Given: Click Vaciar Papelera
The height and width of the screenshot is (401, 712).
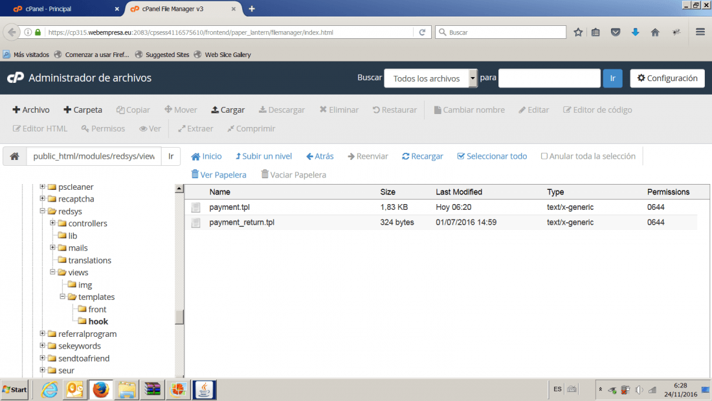Looking at the screenshot, I should 293,174.
